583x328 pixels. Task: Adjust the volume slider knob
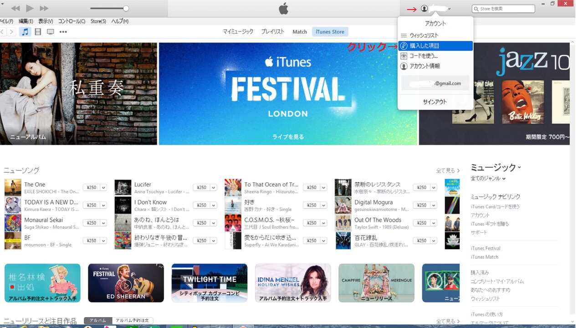point(126,8)
